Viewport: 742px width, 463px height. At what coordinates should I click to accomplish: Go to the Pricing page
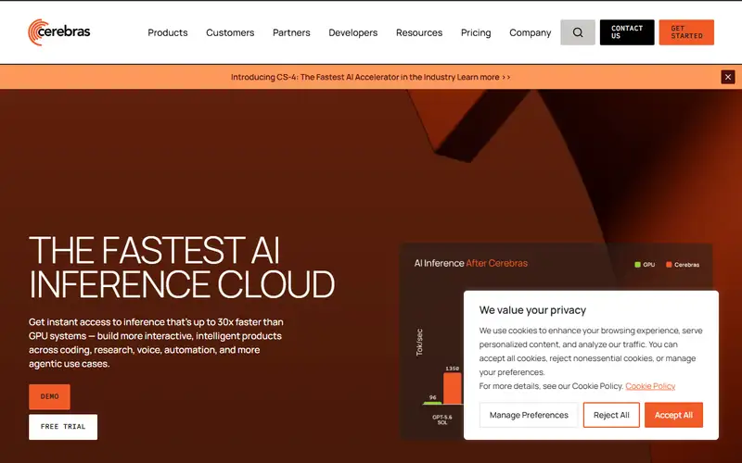click(476, 32)
